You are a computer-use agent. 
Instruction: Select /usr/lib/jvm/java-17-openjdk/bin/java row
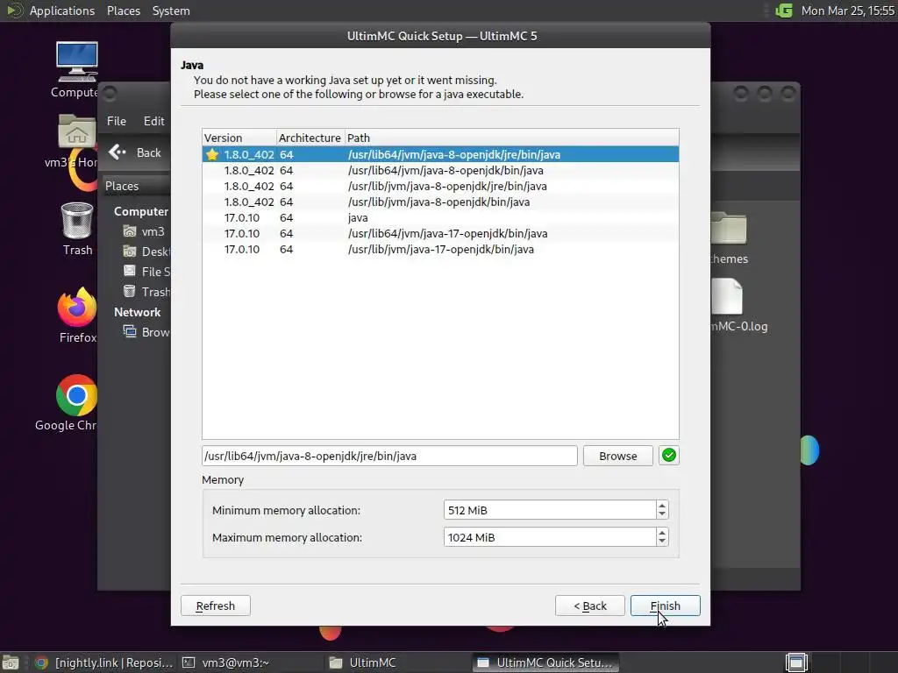click(x=440, y=250)
